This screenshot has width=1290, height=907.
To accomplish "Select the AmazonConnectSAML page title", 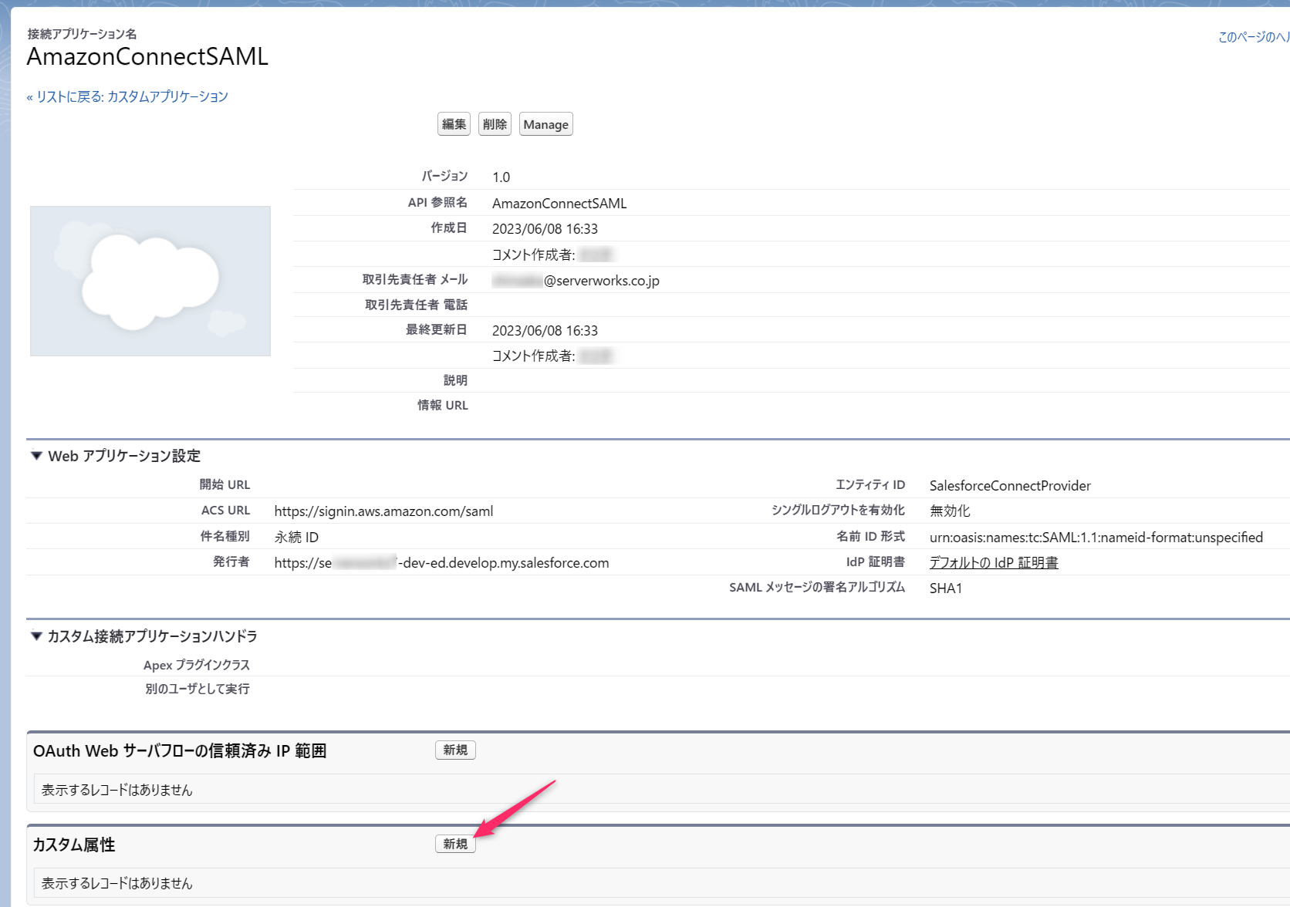I will point(147,56).
